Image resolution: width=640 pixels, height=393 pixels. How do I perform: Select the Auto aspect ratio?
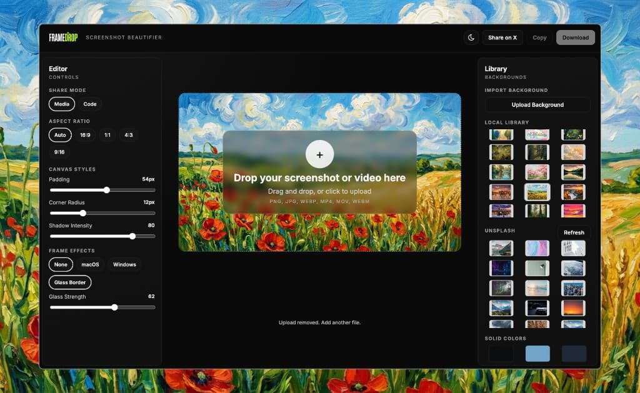(60, 135)
